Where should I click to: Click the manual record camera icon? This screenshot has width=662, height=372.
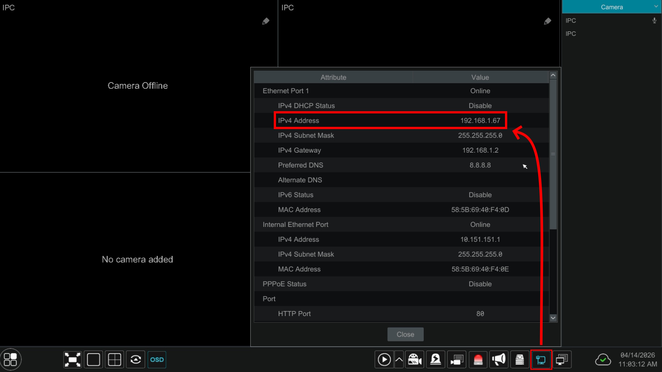[414, 360]
